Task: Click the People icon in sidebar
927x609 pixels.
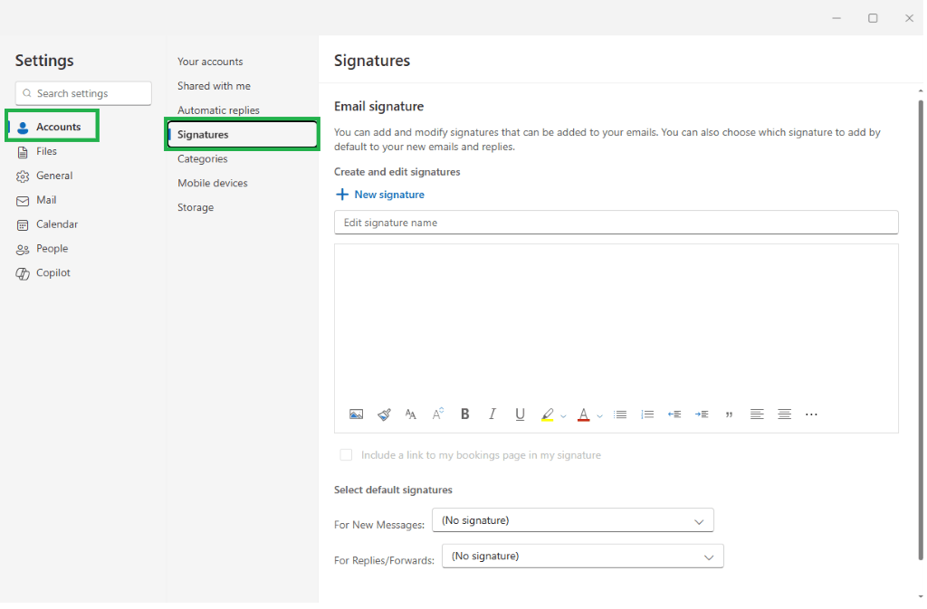Action: (23, 250)
